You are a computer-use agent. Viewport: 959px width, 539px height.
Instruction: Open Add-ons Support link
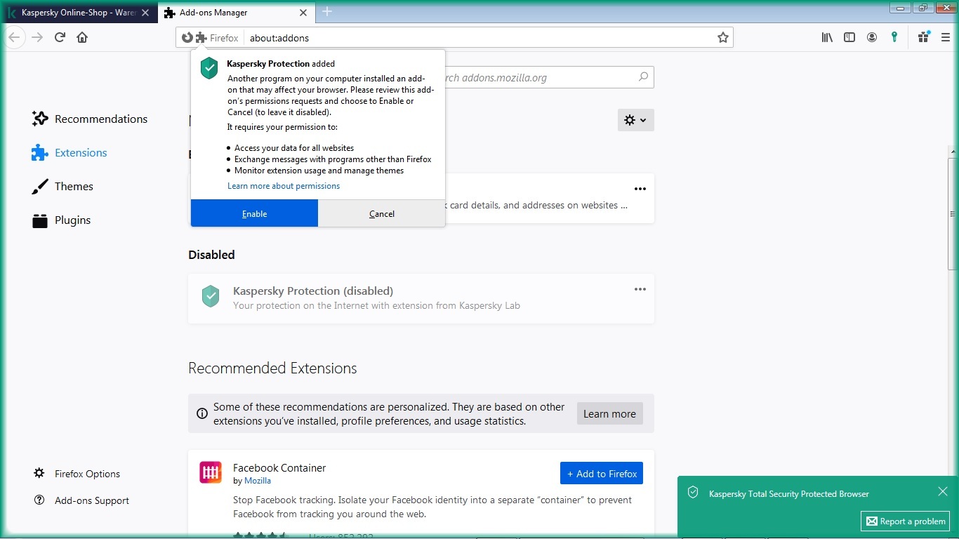tap(81, 500)
